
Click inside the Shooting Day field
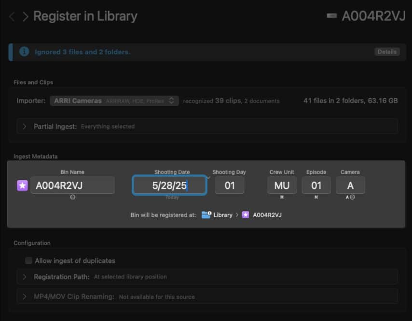tap(230, 185)
